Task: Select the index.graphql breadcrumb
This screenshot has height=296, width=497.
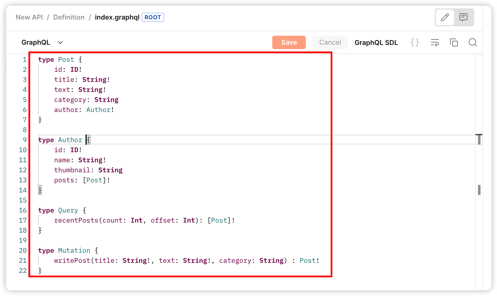Action: click(x=117, y=17)
